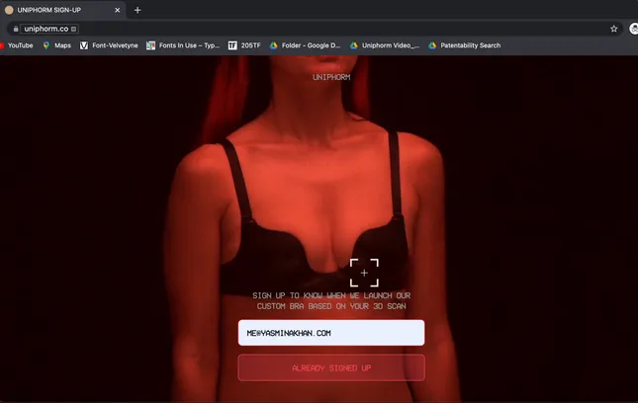
Task: Open the profile avatar in browser toolbar
Action: pos(633,29)
